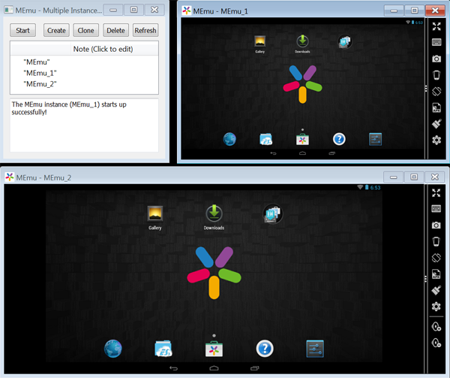
Task: Click the startup message log text area
Action: 84,125
